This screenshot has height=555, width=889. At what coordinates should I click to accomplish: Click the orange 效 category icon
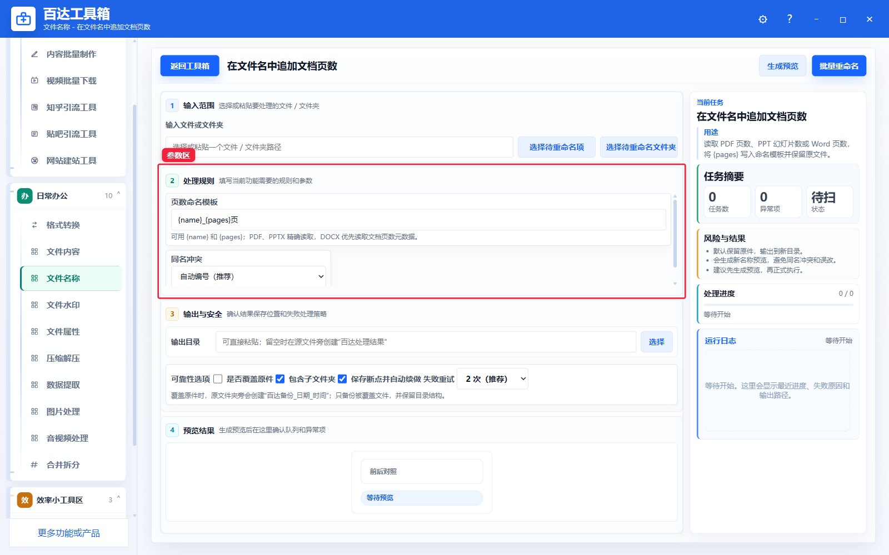[24, 500]
